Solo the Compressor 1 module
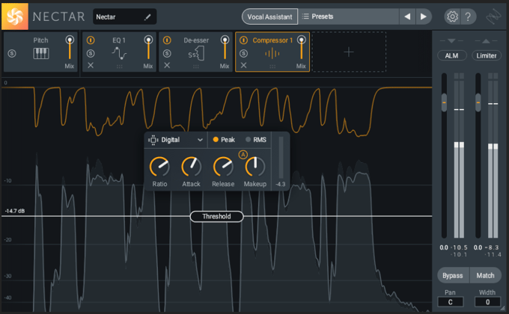Screen dimensions: 509x314 tap(243, 54)
